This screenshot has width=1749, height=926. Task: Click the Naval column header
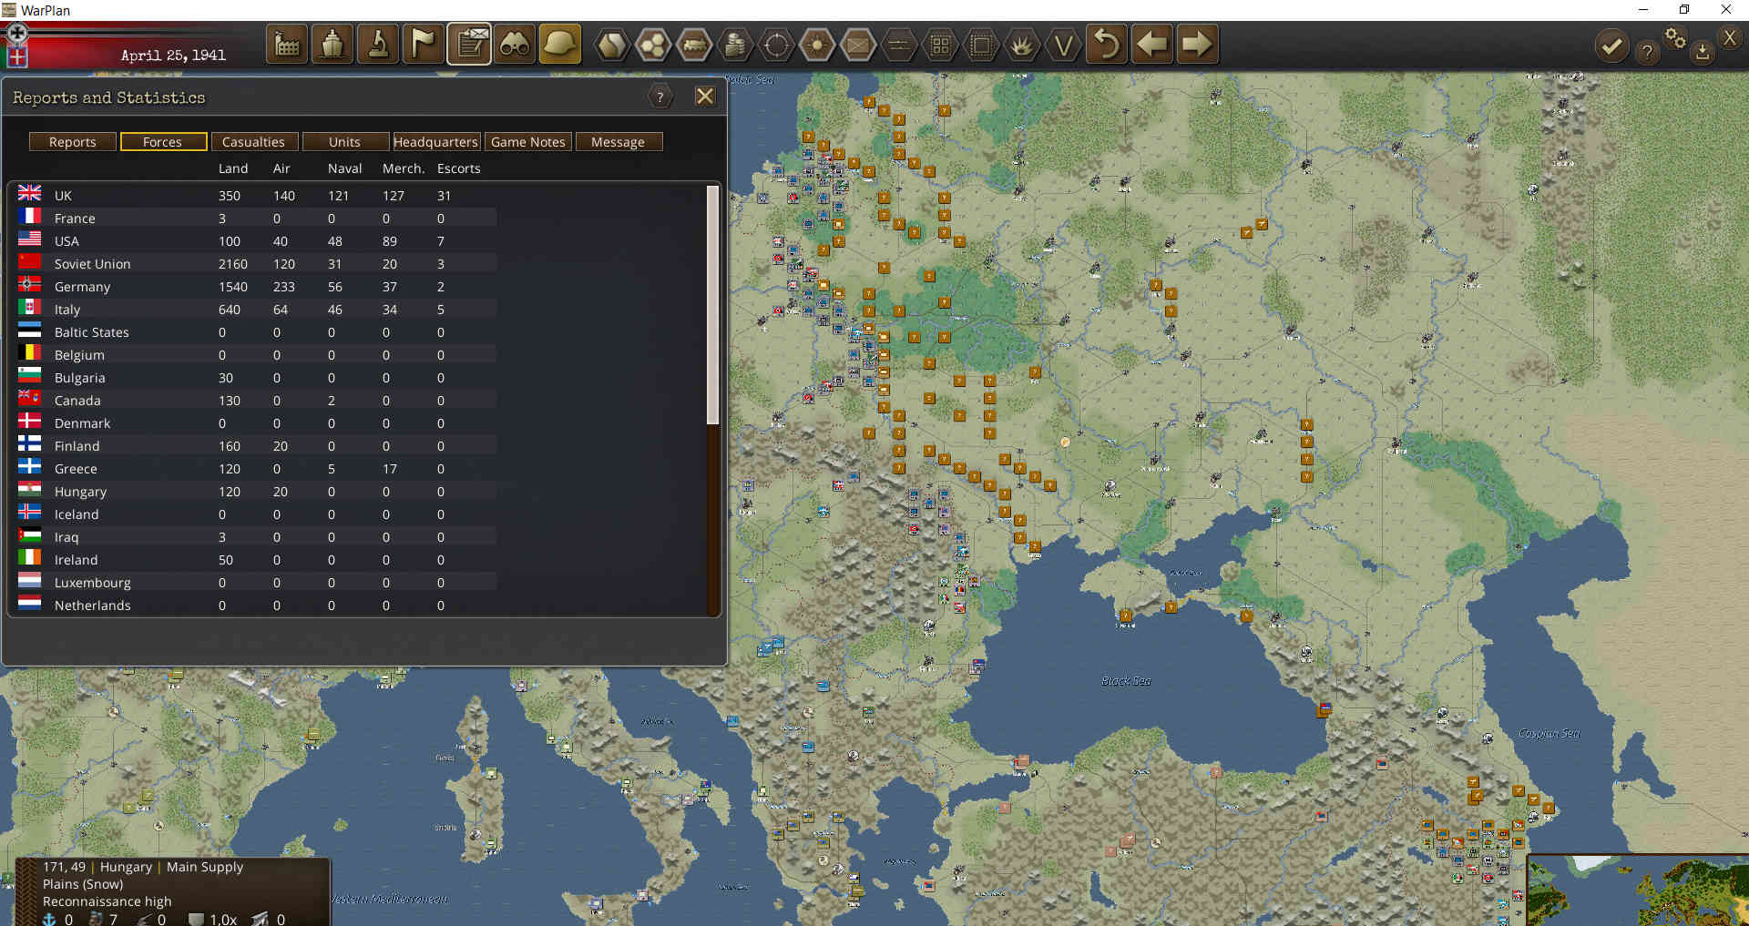345,168
